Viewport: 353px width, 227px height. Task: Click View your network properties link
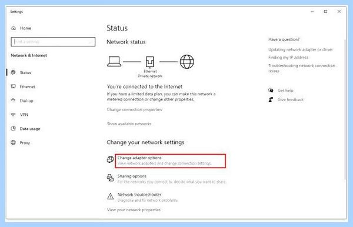pos(134,210)
